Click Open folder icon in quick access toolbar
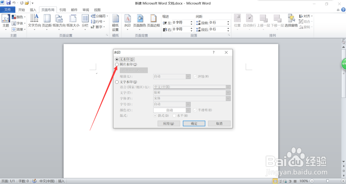This screenshot has width=346, height=184. pos(27,3)
